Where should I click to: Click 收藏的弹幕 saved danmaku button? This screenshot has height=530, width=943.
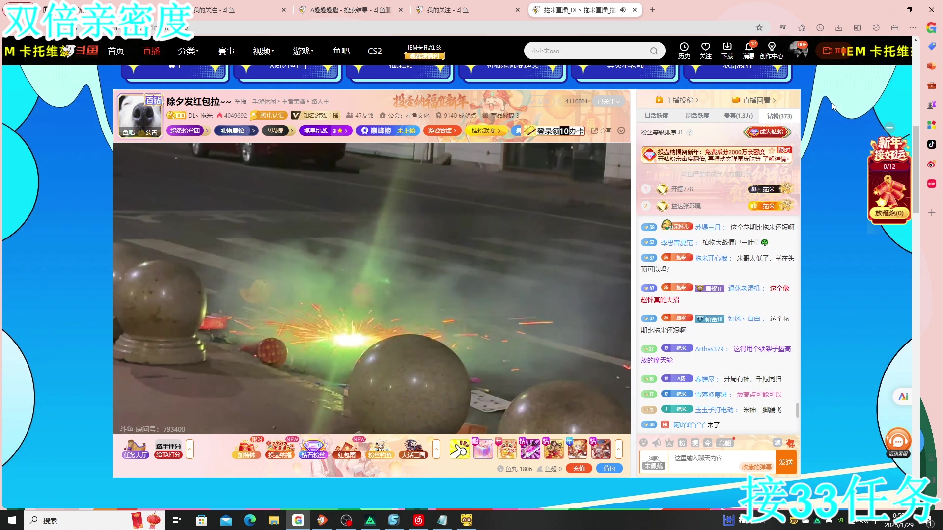[757, 467]
